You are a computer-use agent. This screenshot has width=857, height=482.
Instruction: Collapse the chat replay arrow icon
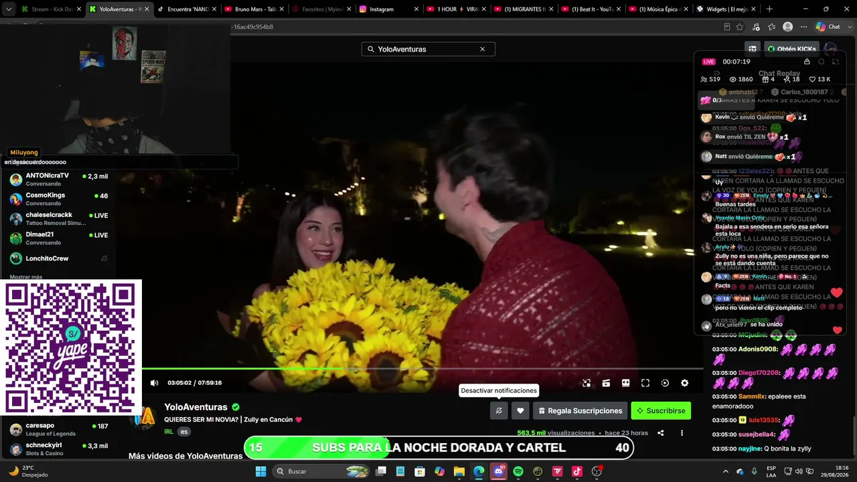tap(716, 74)
